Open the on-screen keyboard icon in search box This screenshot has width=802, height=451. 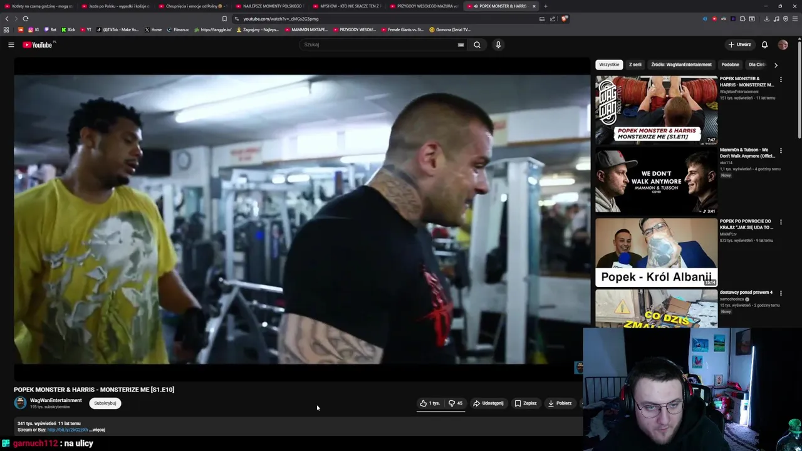(461, 44)
